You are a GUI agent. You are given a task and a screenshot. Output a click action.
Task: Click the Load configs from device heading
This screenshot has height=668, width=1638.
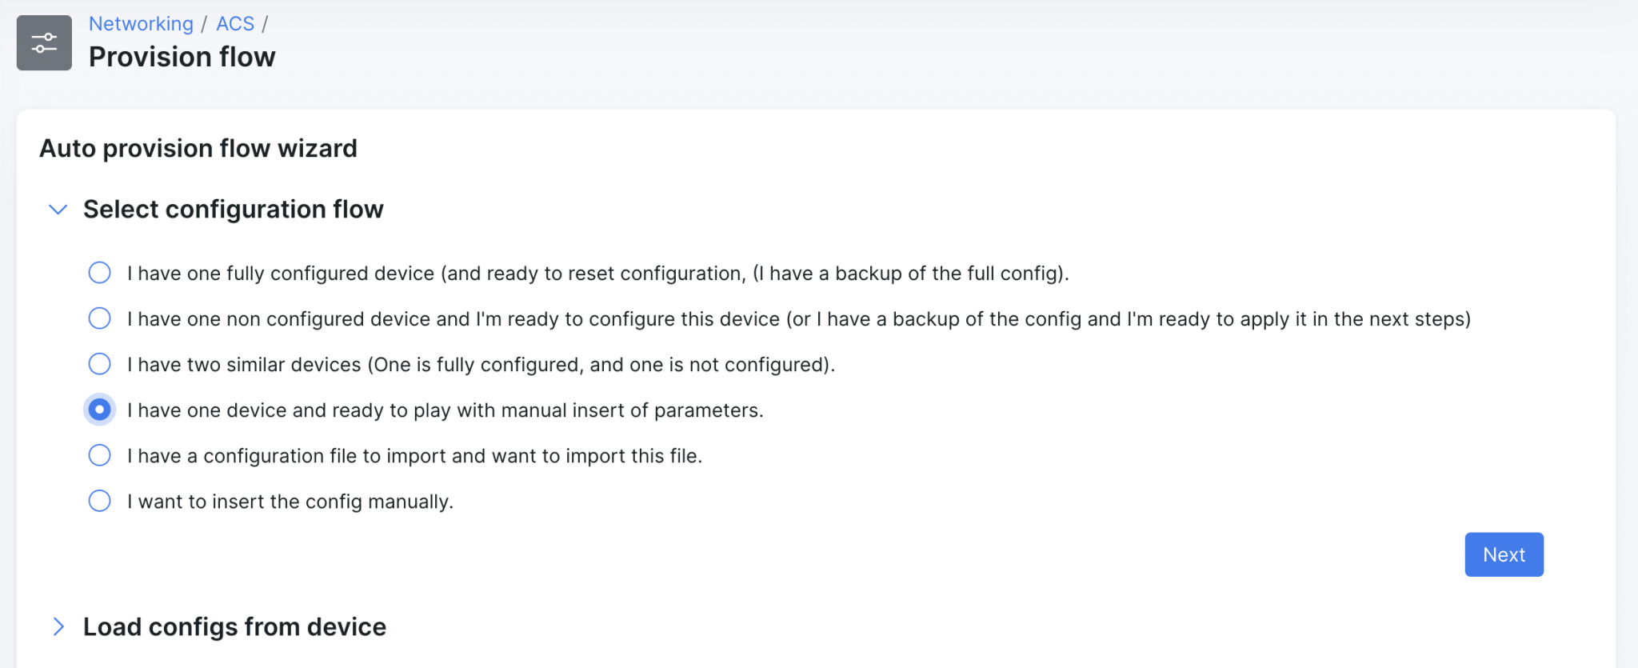[234, 627]
